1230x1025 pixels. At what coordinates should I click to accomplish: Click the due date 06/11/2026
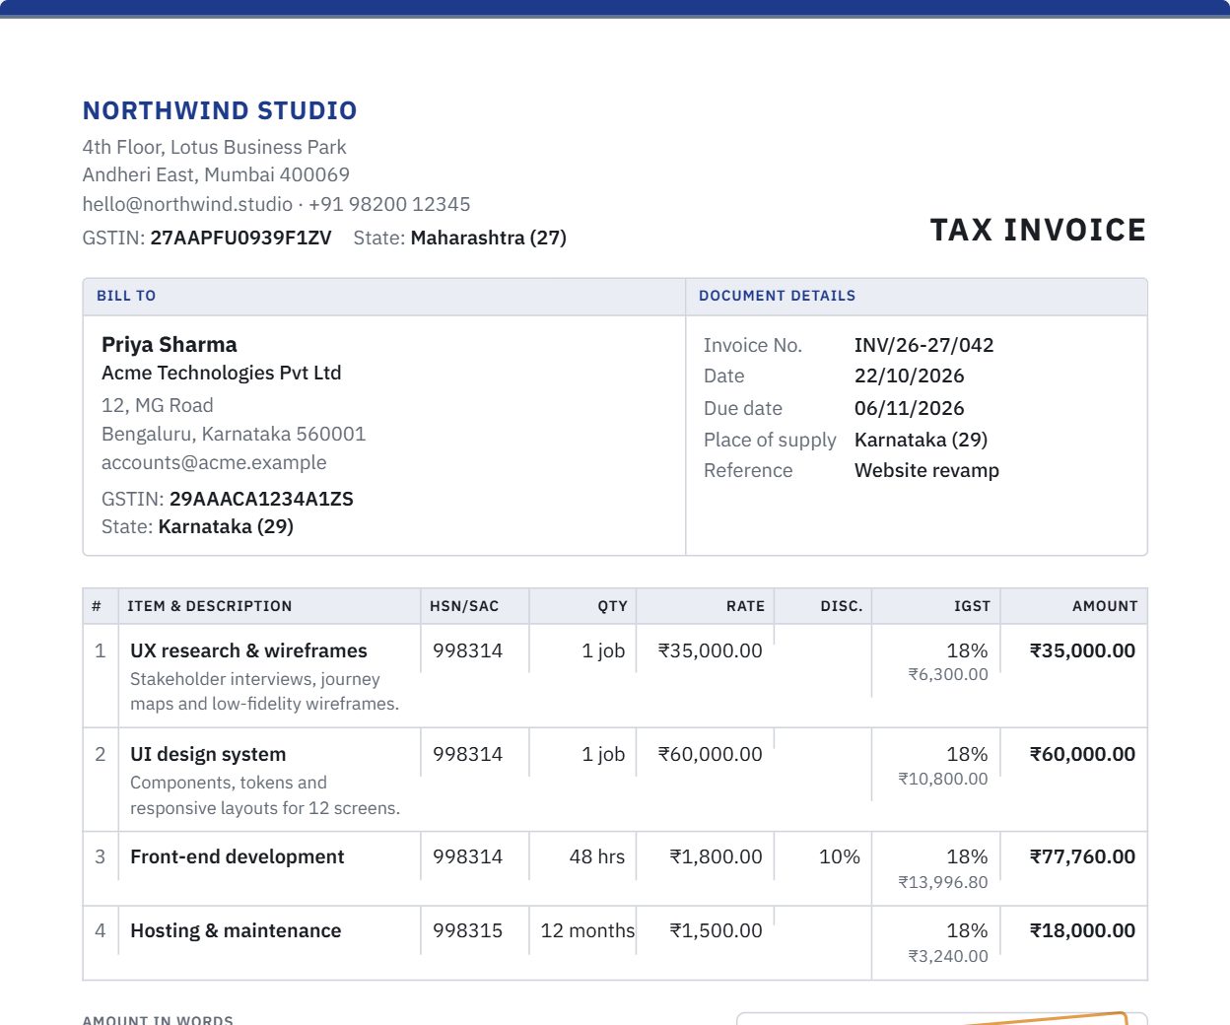point(909,408)
